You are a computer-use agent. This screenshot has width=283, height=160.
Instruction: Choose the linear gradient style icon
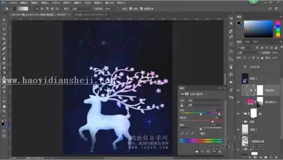coord(37,8)
